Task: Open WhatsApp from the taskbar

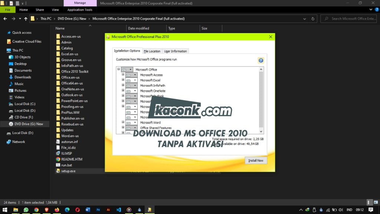Action: pyautogui.click(x=26, y=210)
